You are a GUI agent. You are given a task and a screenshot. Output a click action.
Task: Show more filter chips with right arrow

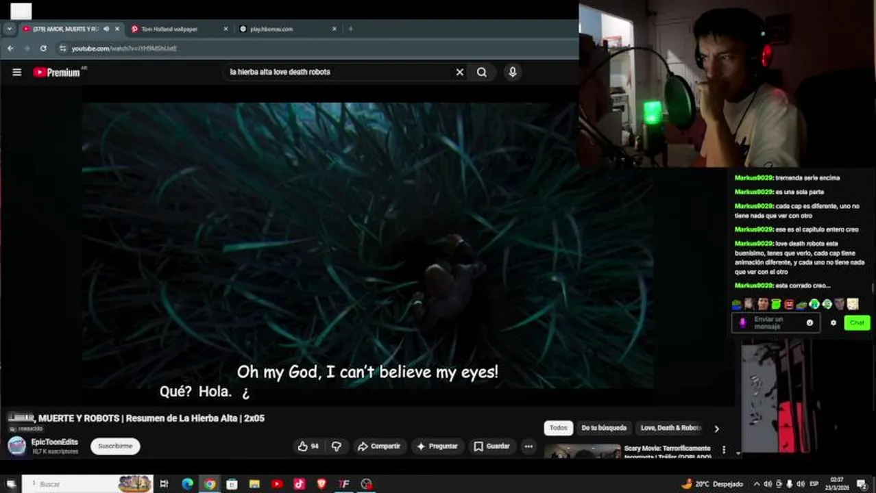[x=716, y=429]
